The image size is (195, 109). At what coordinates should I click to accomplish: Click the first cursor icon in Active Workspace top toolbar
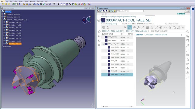tap(98, 11)
